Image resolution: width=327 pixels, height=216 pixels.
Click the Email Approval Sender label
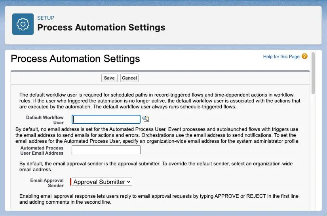(47, 183)
